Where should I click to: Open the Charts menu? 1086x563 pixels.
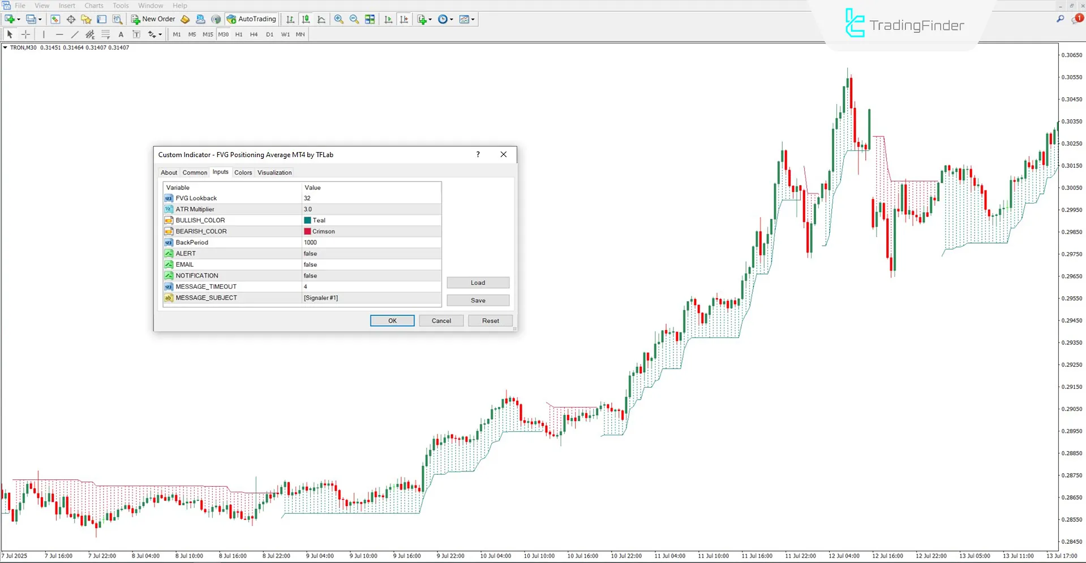click(x=93, y=5)
